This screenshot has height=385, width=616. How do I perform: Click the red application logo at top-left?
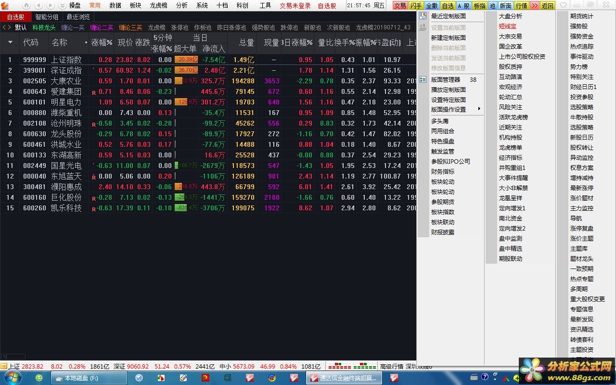pos(5,5)
